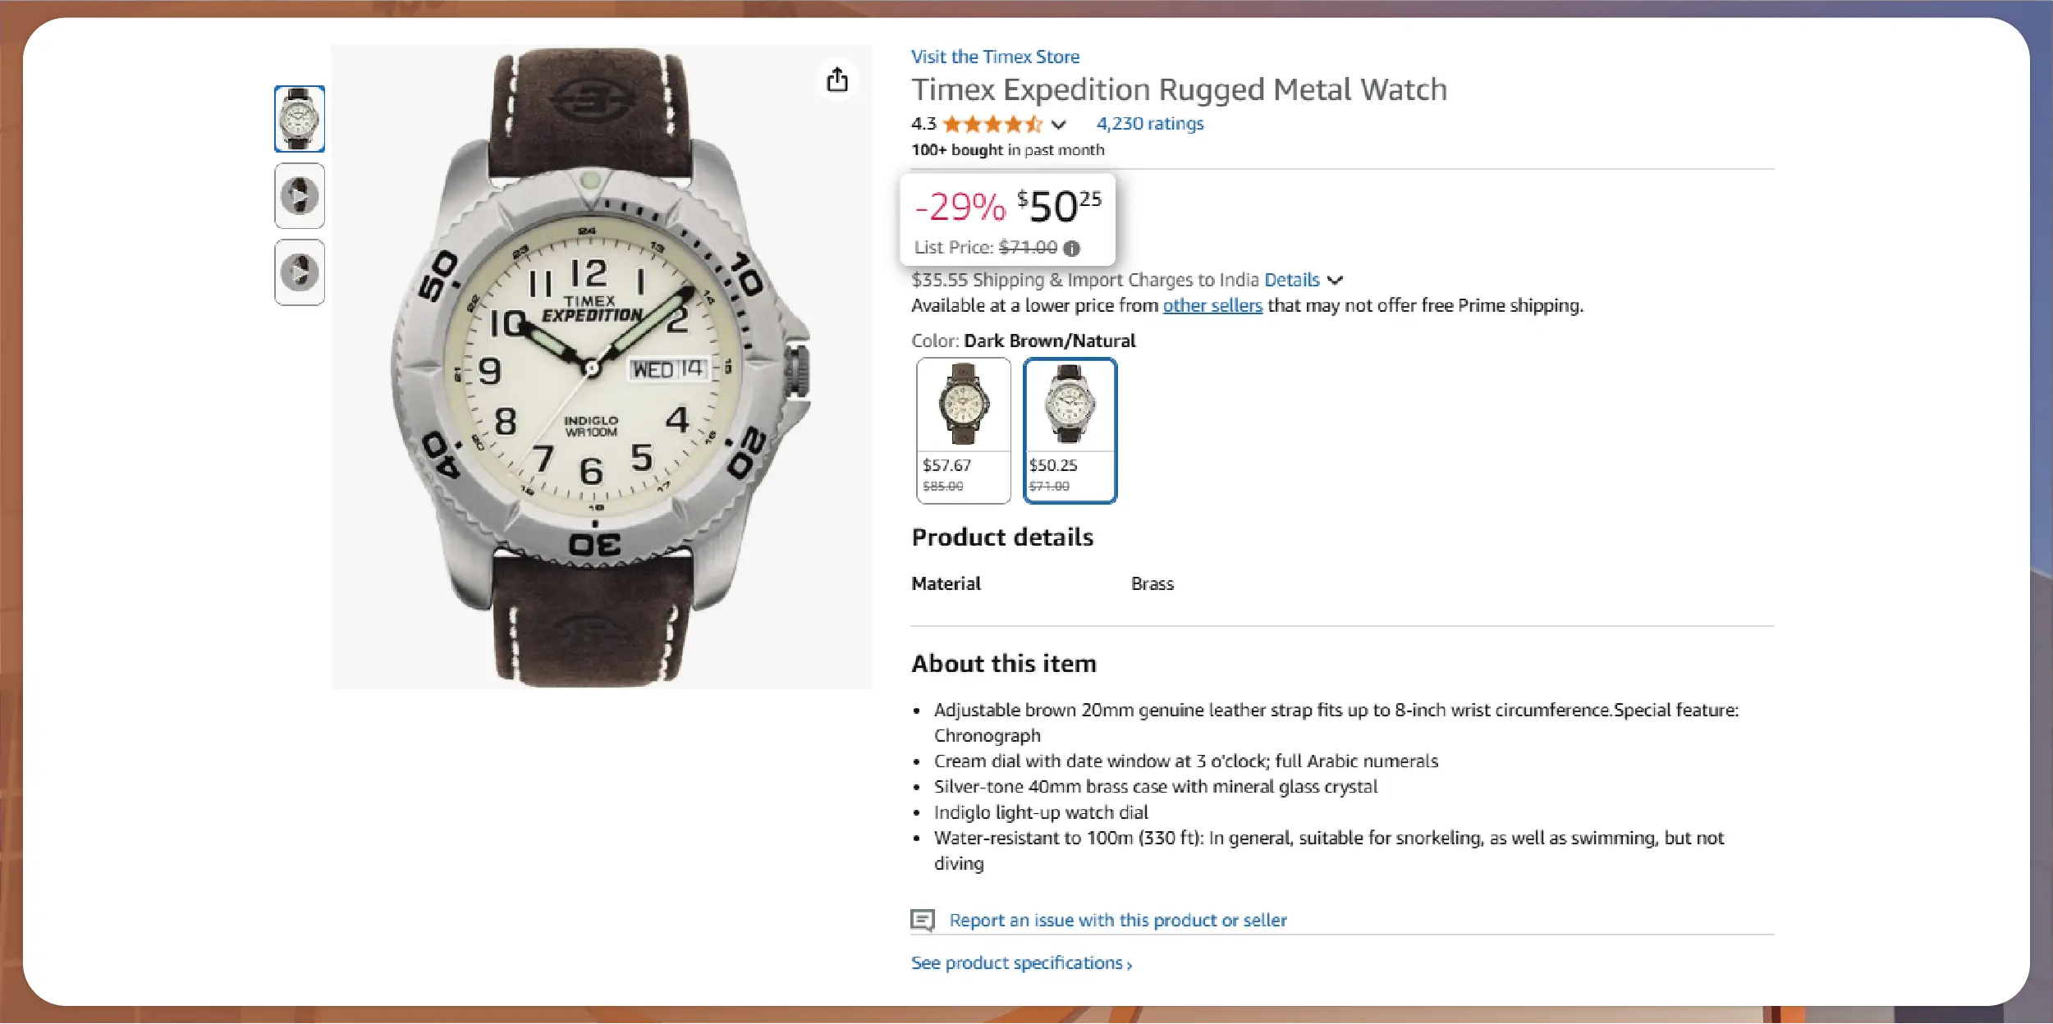The width and height of the screenshot is (2053, 1024).
Task: Expand shipping Details chevron arrow
Action: [1336, 280]
